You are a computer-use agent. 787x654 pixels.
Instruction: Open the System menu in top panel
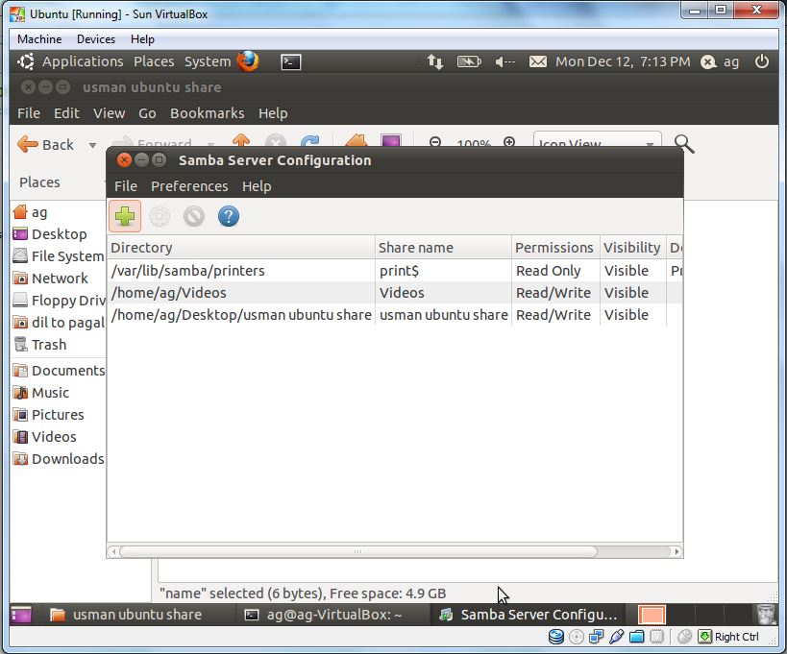[x=208, y=61]
